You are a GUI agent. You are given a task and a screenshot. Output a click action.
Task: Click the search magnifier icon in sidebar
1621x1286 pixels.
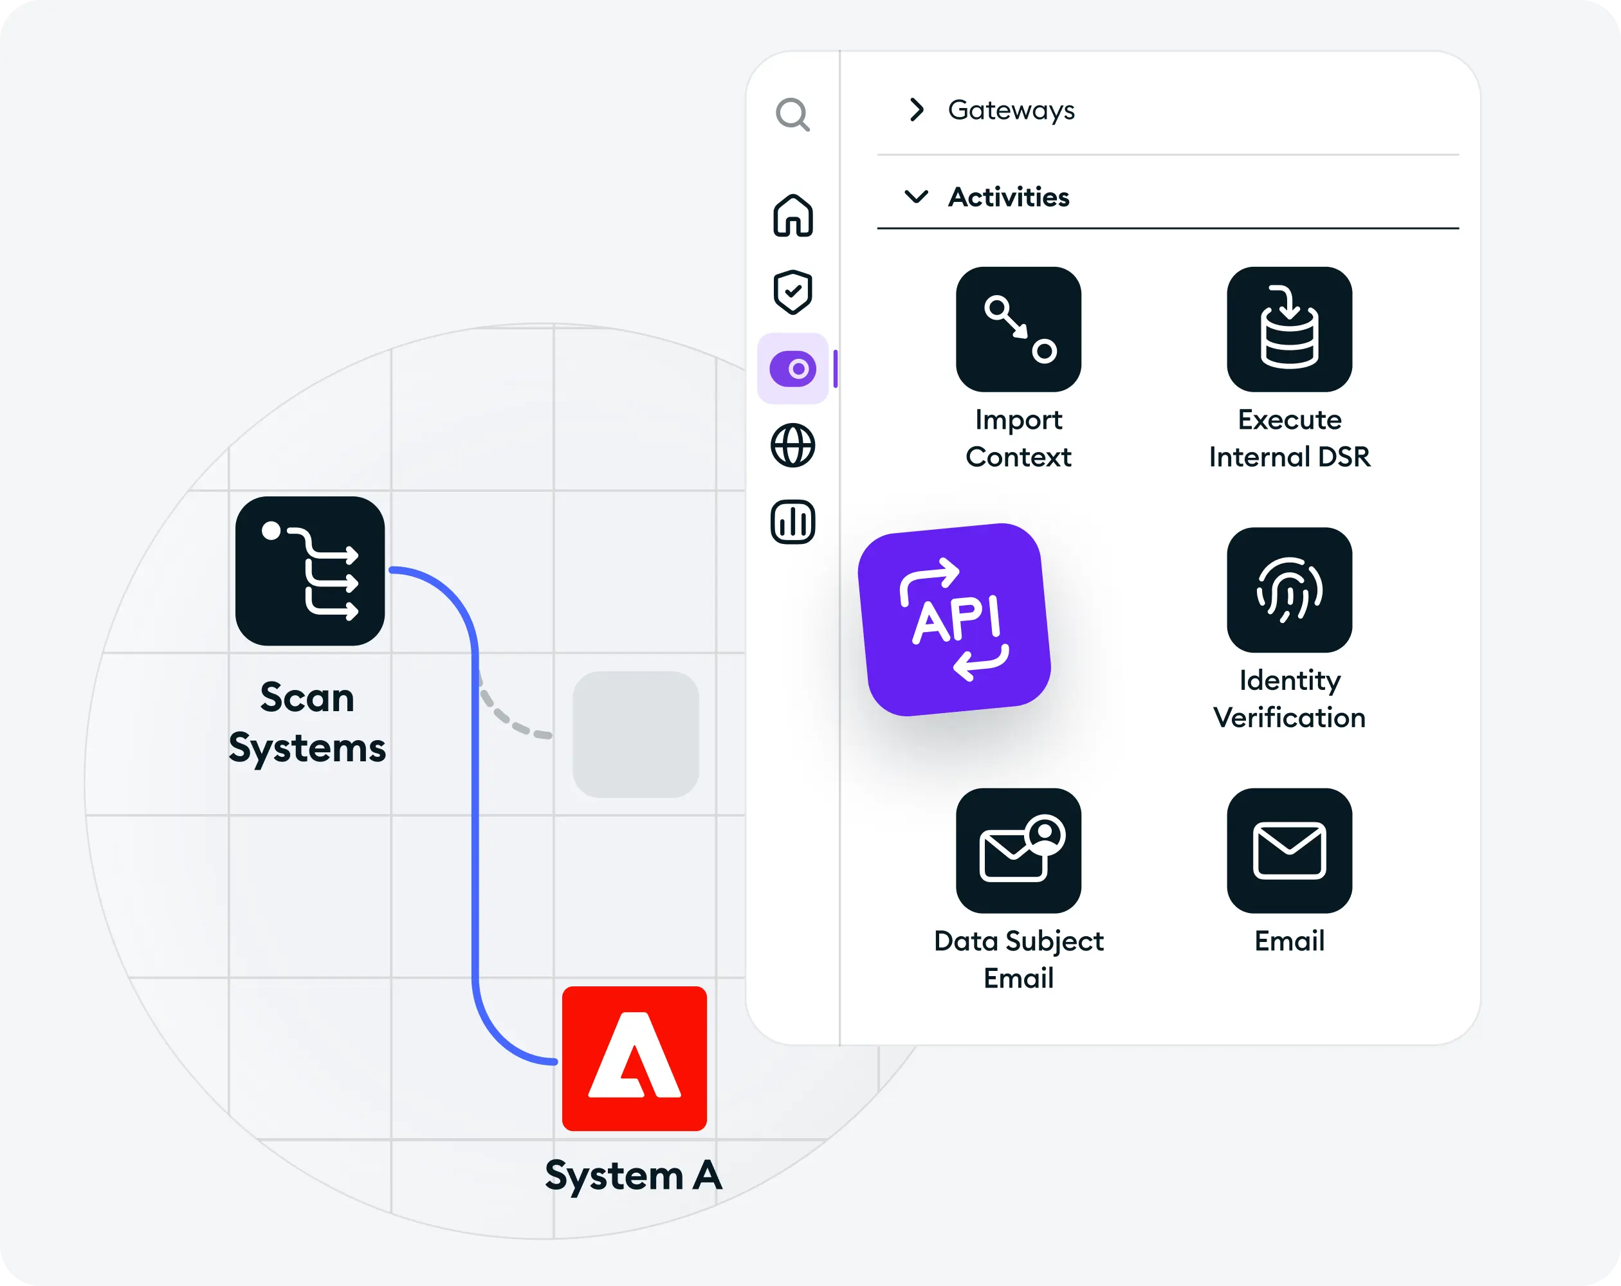tap(792, 114)
